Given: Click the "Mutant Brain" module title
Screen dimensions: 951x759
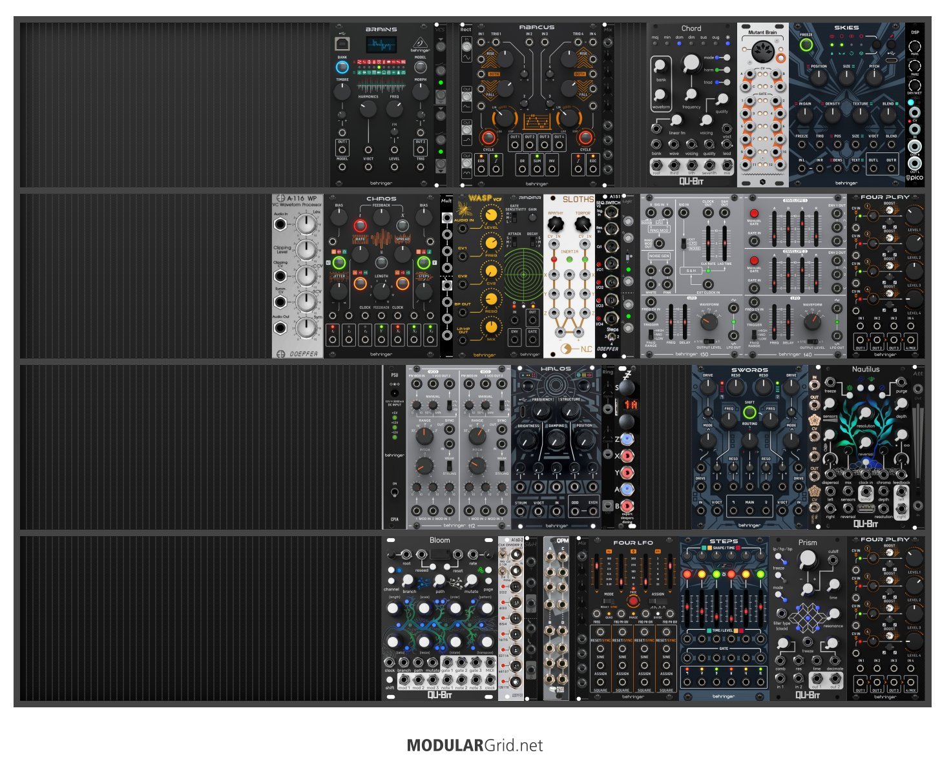Looking at the screenshot, I should [762, 32].
